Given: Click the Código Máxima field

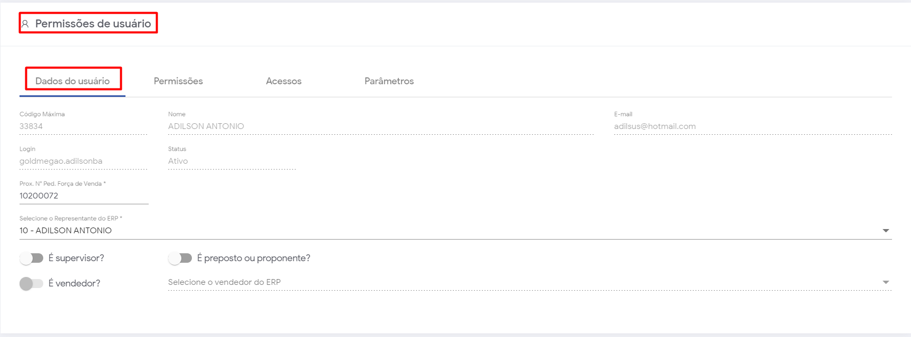Looking at the screenshot, I should (83, 126).
